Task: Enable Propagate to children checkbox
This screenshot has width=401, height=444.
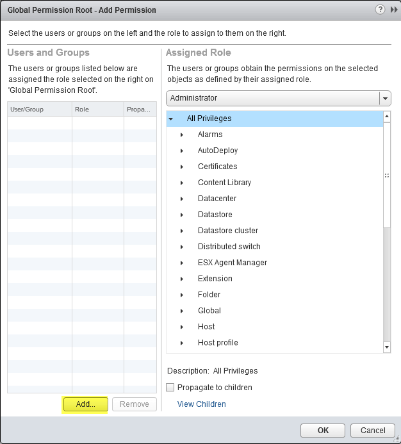Action: coord(170,388)
